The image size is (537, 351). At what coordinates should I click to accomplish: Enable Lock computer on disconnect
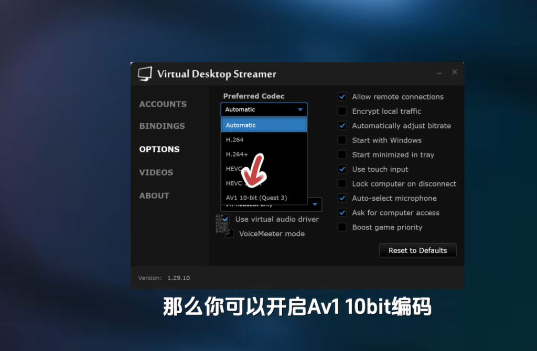[x=342, y=184]
